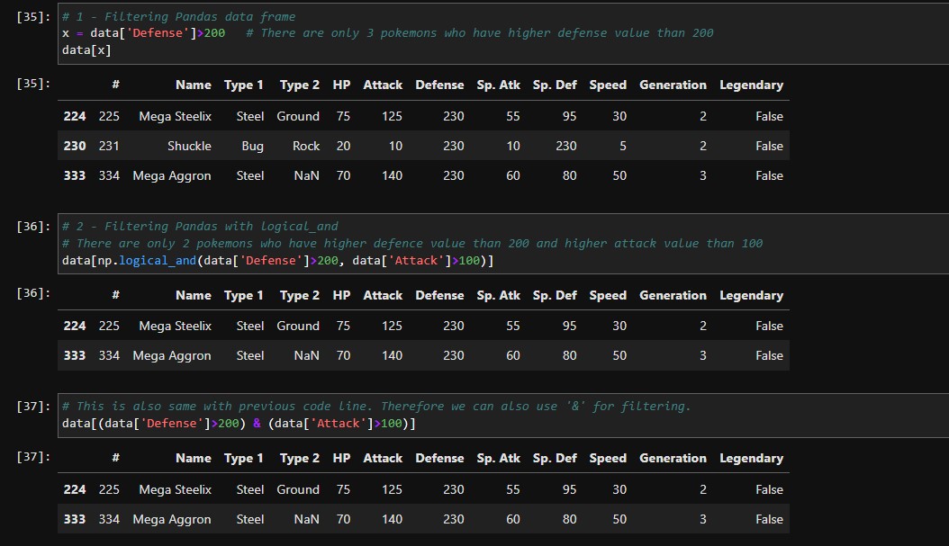The image size is (949, 546).
Task: Click 'False' in Mega Aggron row, output 37
Action: point(769,519)
